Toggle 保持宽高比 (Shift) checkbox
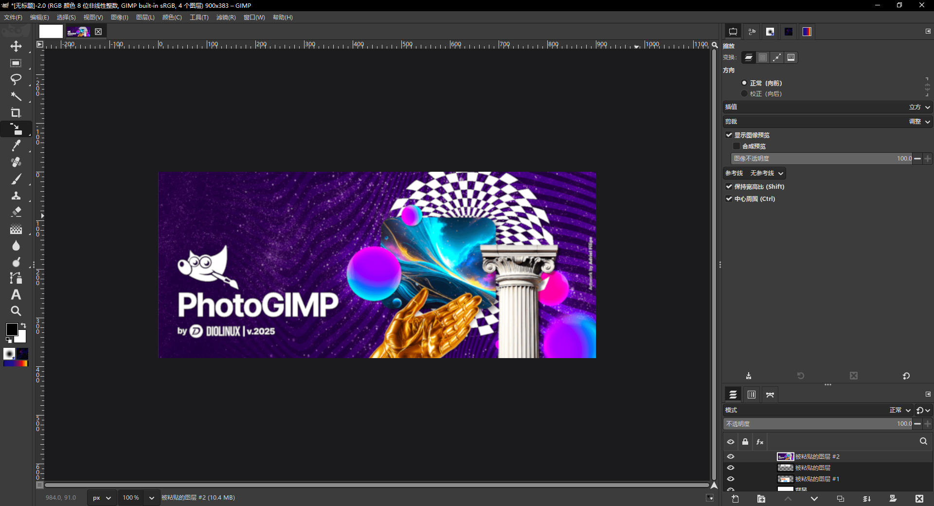 [729, 187]
